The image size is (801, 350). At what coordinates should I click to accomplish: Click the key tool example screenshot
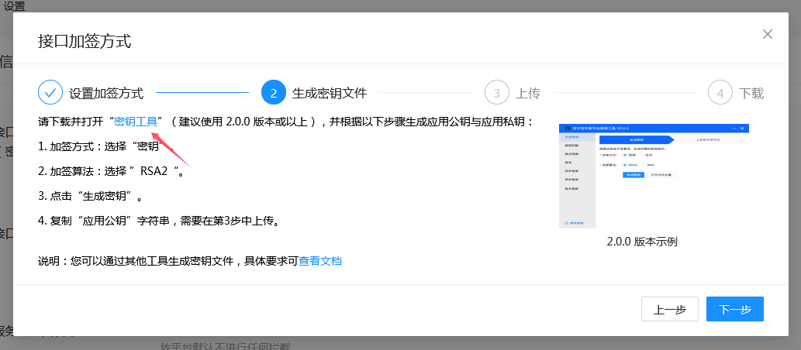click(654, 174)
